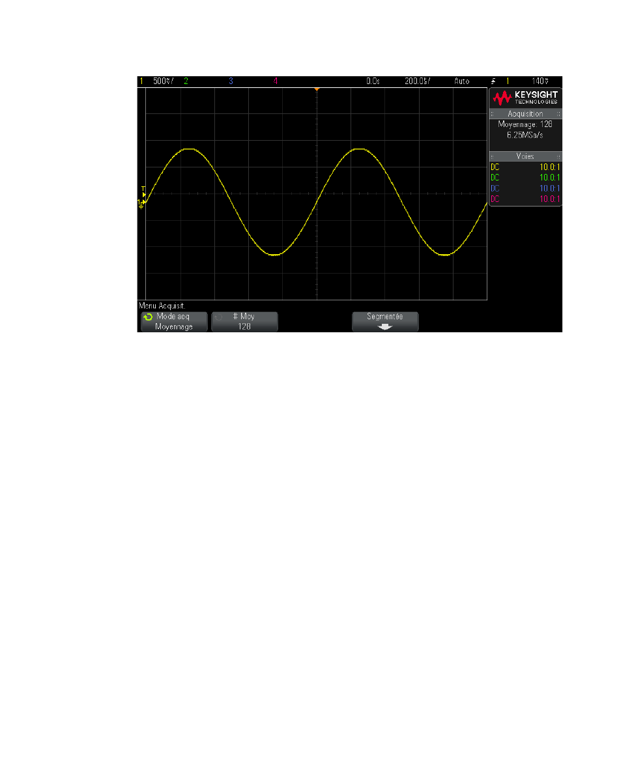Viewport: 619px width, 759px height.
Task: Click the Moyennage: 128 readout
Action: [x=525, y=124]
